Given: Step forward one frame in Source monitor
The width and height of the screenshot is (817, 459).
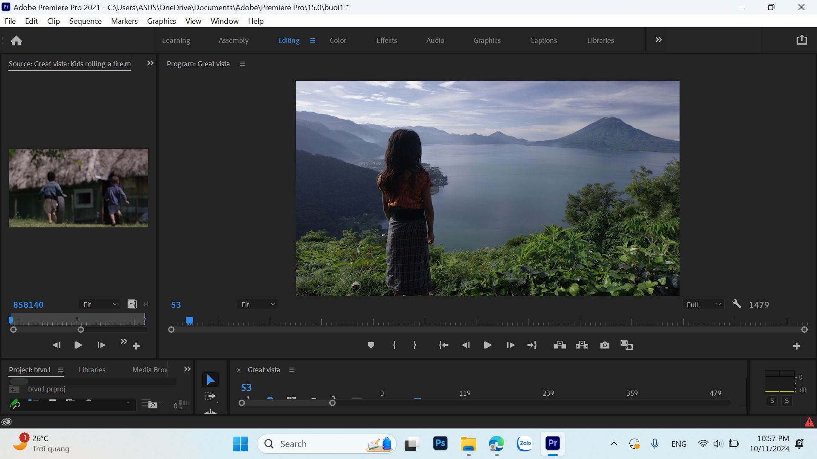Looking at the screenshot, I should pyautogui.click(x=101, y=346).
